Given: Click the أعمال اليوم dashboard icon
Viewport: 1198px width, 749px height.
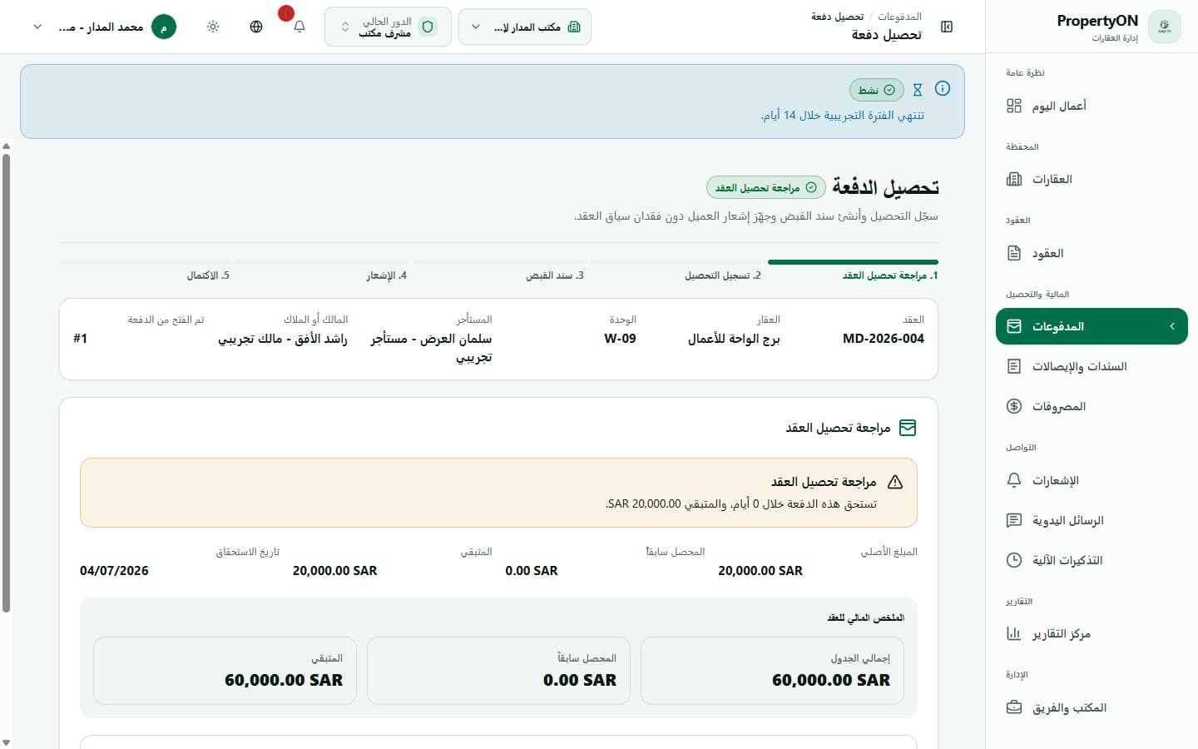Looking at the screenshot, I should point(1013,106).
